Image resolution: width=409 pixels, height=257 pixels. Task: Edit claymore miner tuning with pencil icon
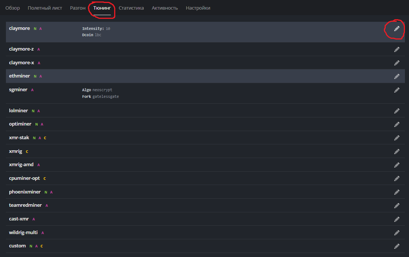pos(397,29)
